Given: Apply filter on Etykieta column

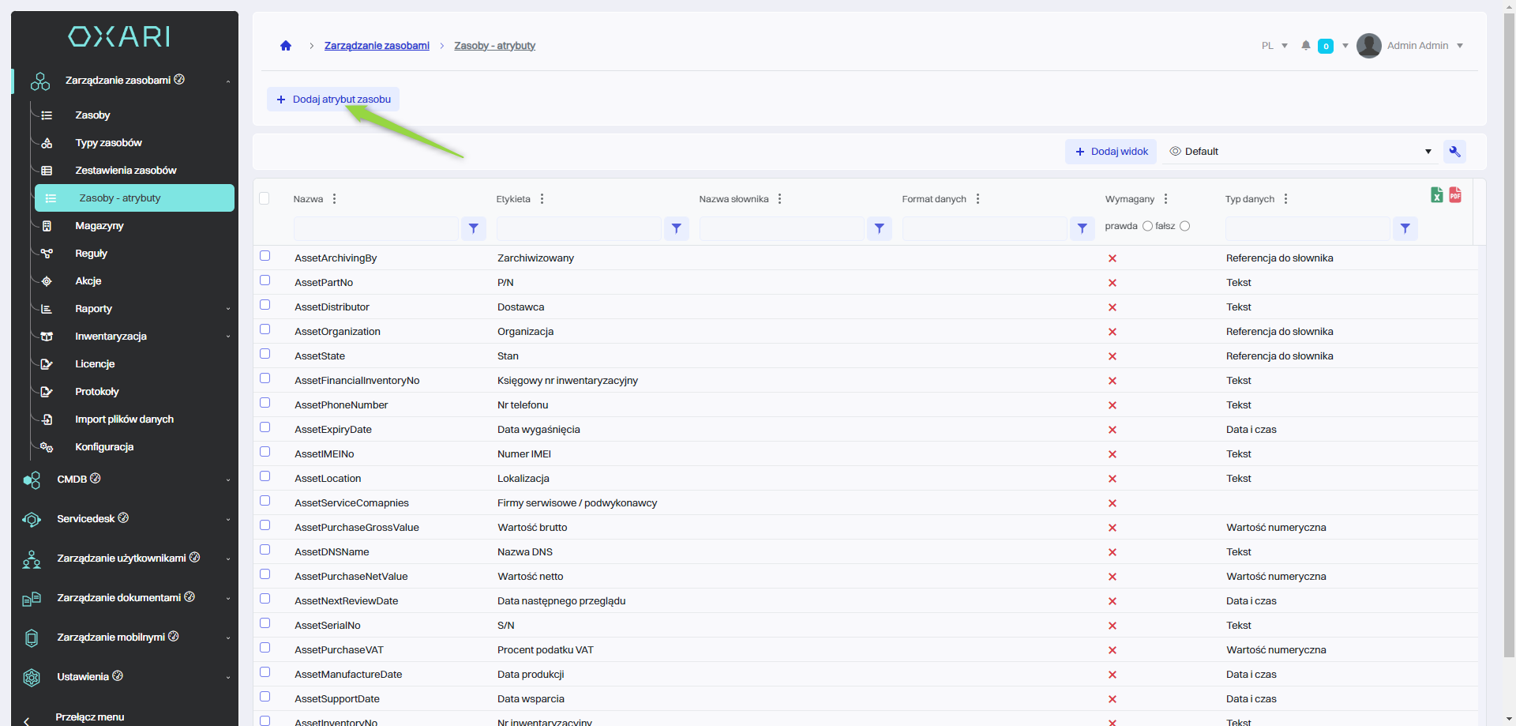Looking at the screenshot, I should 676,228.
